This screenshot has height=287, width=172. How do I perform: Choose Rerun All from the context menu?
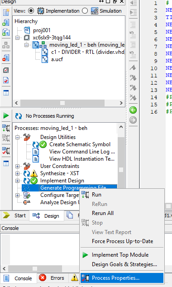click(x=122, y=213)
